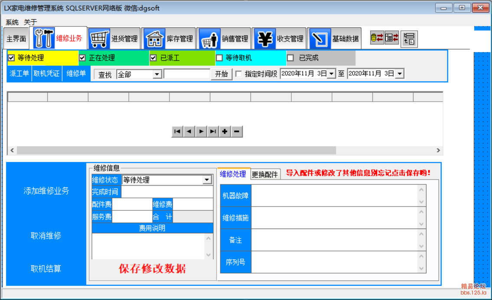Tick the 指定时间段 checkbox
Viewport: 492px width, 300px height.
coord(238,74)
